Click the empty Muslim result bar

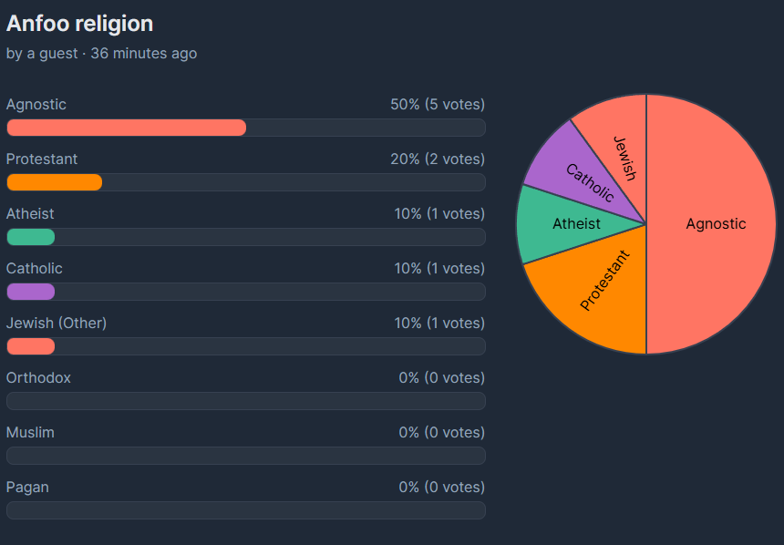[x=245, y=456]
